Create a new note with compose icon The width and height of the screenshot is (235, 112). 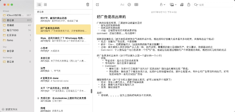98,4
